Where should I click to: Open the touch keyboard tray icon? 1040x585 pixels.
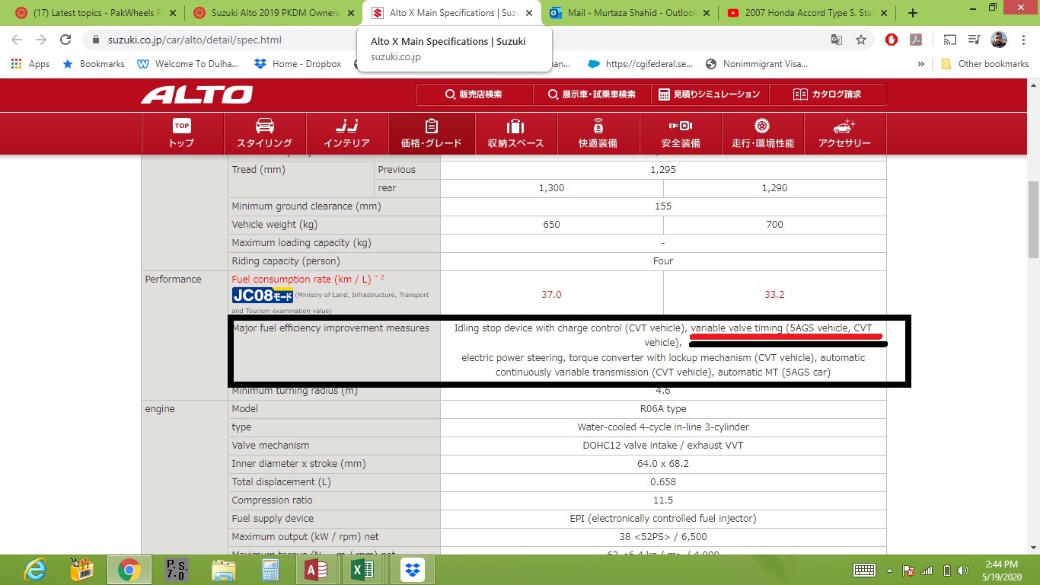coord(864,570)
